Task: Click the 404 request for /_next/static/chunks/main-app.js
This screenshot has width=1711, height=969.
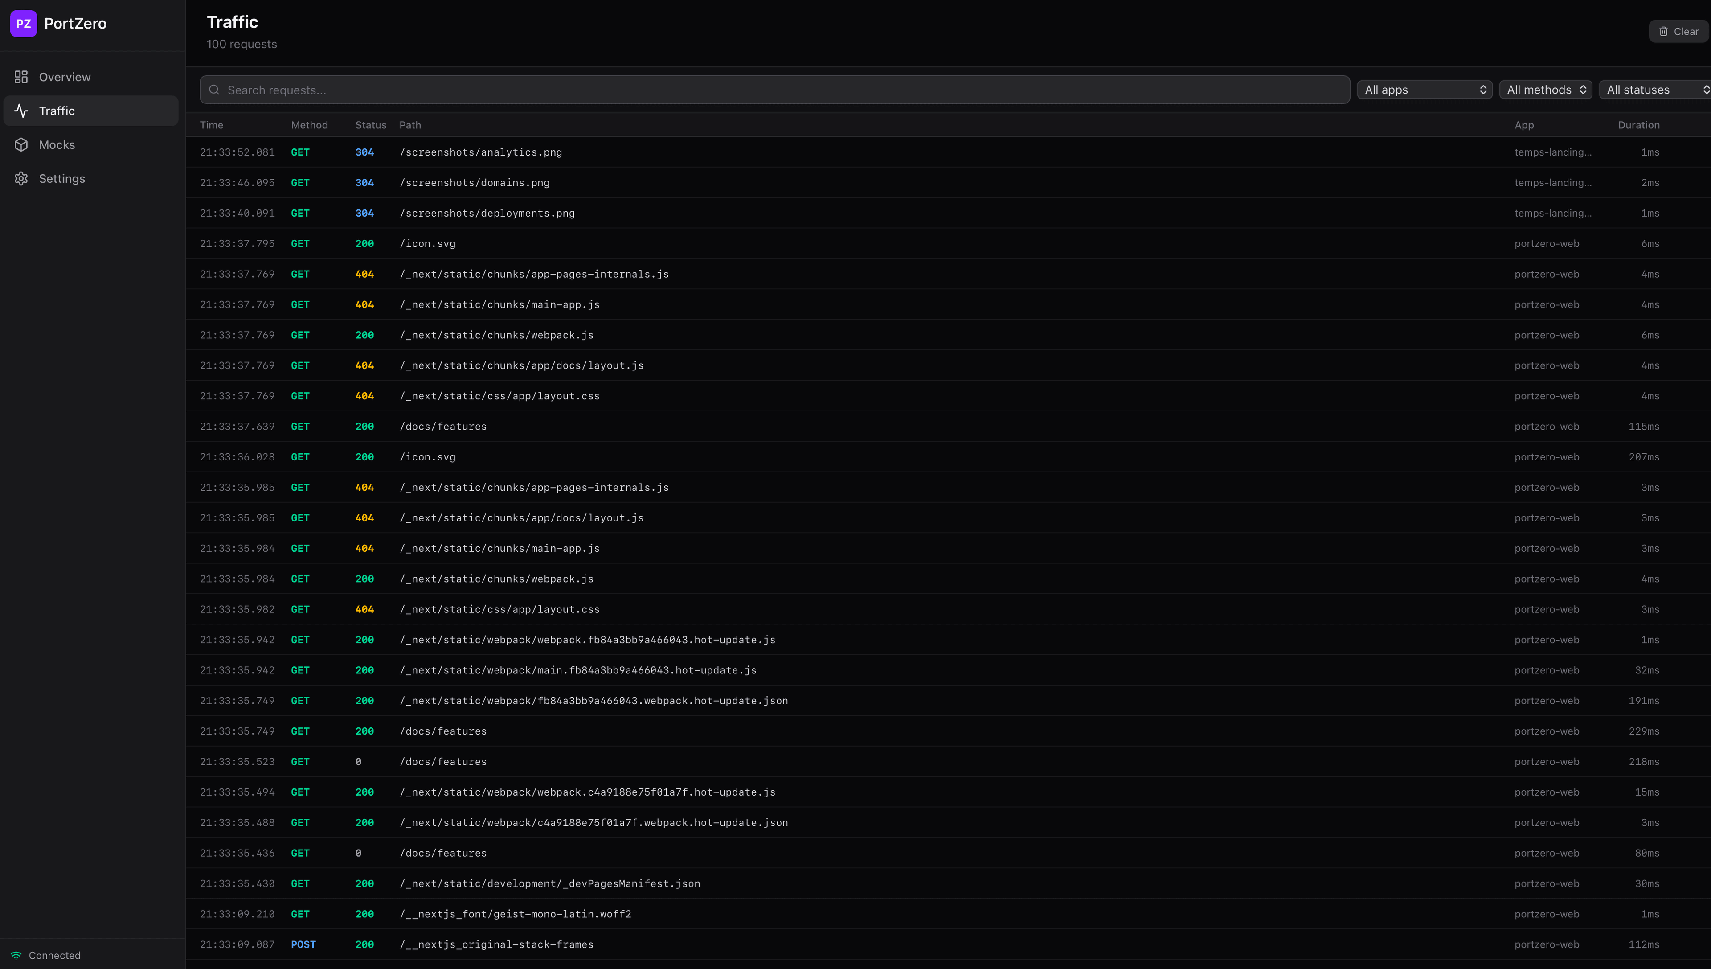Action: point(499,304)
